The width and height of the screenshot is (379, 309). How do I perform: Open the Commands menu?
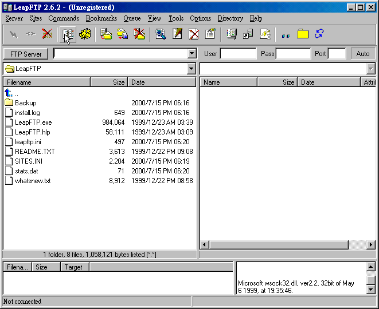[x=64, y=18]
